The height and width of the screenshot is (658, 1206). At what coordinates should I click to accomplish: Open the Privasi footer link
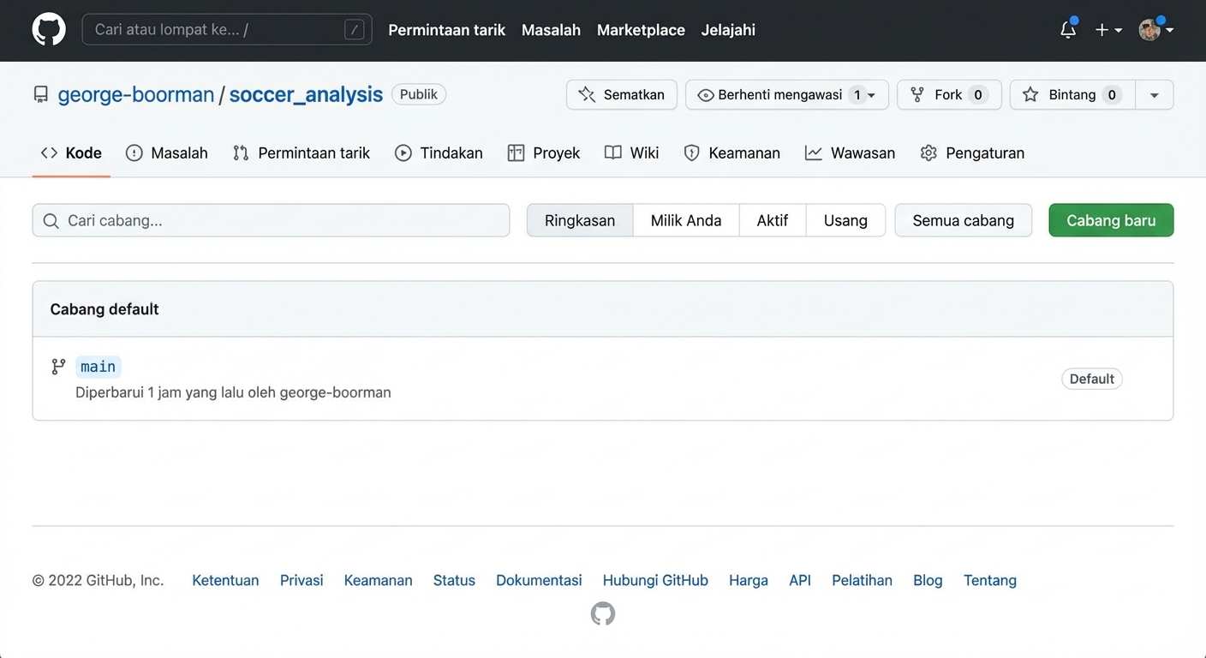[301, 580]
